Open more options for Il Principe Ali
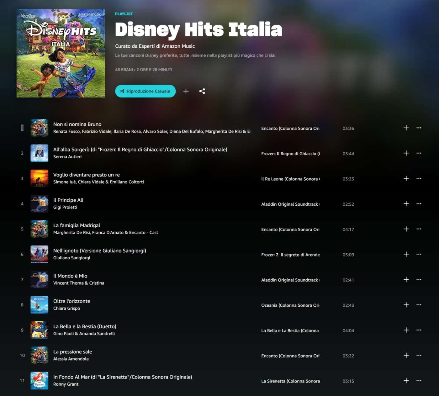The width and height of the screenshot is (439, 396). [x=419, y=204]
